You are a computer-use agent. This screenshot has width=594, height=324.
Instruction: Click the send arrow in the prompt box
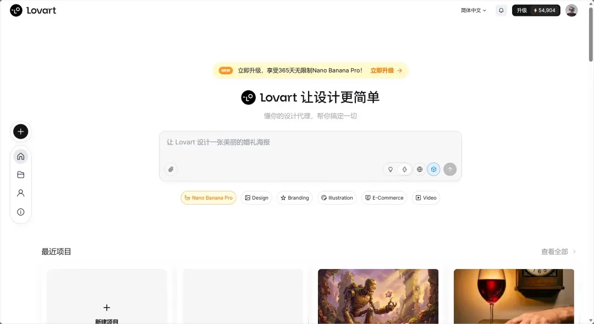450,169
